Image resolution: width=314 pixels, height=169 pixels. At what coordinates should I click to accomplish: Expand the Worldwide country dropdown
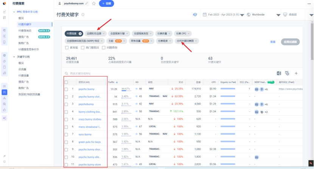(x=261, y=15)
